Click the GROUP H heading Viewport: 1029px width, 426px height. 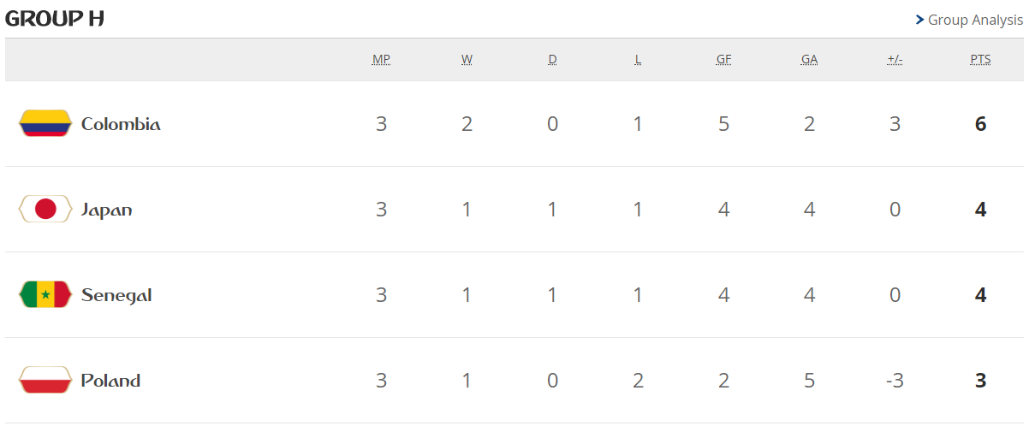point(55,19)
